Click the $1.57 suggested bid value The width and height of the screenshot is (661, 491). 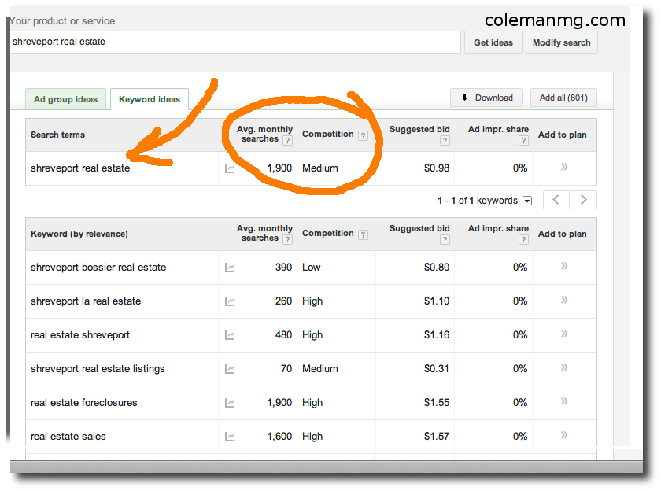tap(437, 436)
